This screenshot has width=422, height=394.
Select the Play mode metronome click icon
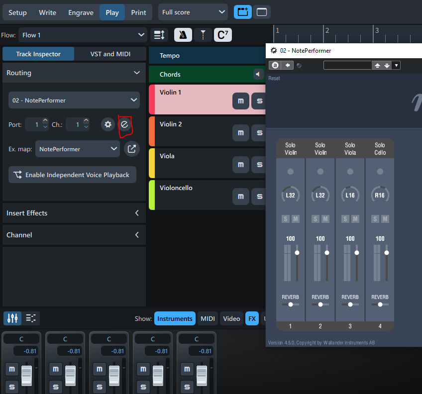[x=182, y=35]
